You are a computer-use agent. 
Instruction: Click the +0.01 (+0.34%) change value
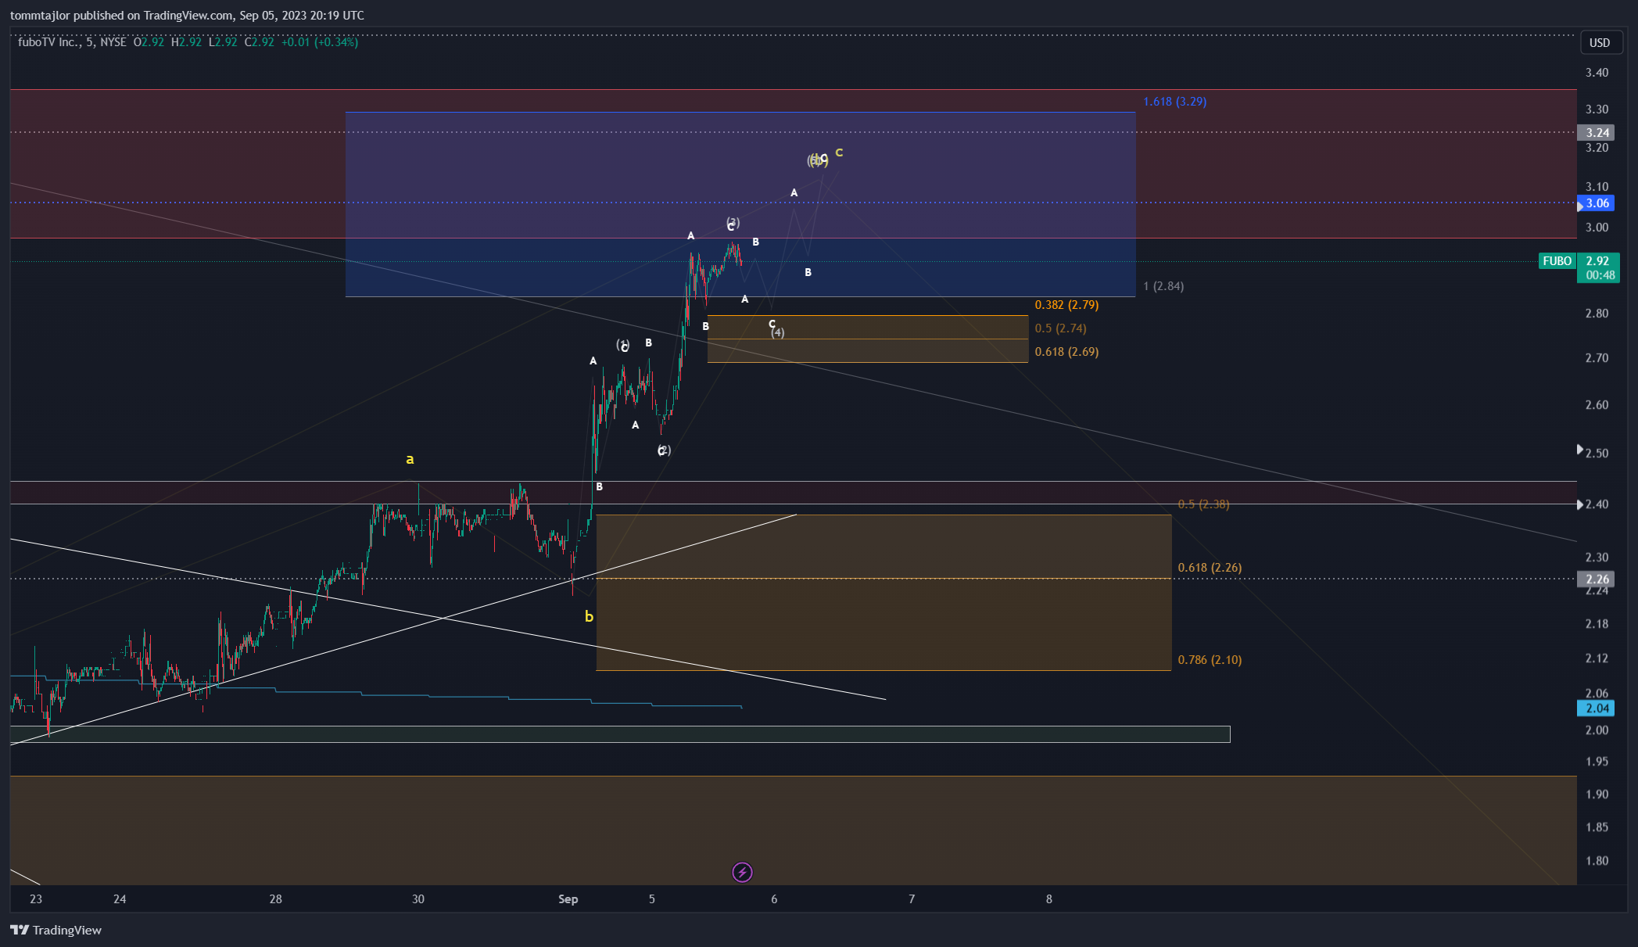(x=320, y=42)
